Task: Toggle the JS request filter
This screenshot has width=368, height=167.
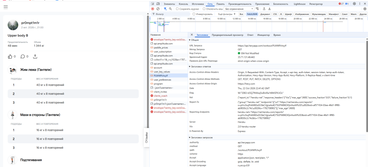Action: (x=281, y=14)
